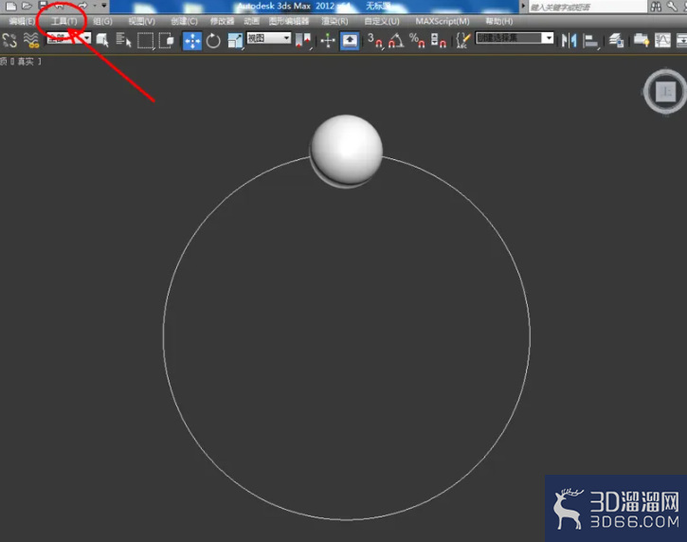Expand the InfoCenter arrow beside search

tap(523, 6)
